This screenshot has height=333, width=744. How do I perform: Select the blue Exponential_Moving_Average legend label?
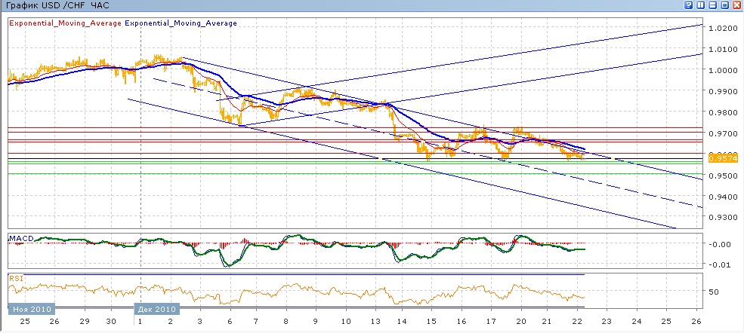[181, 23]
